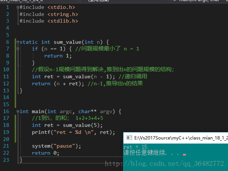Click the 'sum_value' function name on line 6
This screenshot has height=171, width=228.
[67, 42]
